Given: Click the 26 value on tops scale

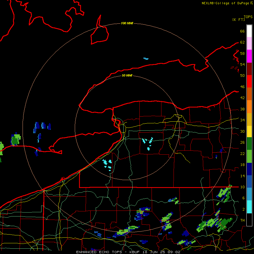Looking at the screenshot, I should [242, 143].
